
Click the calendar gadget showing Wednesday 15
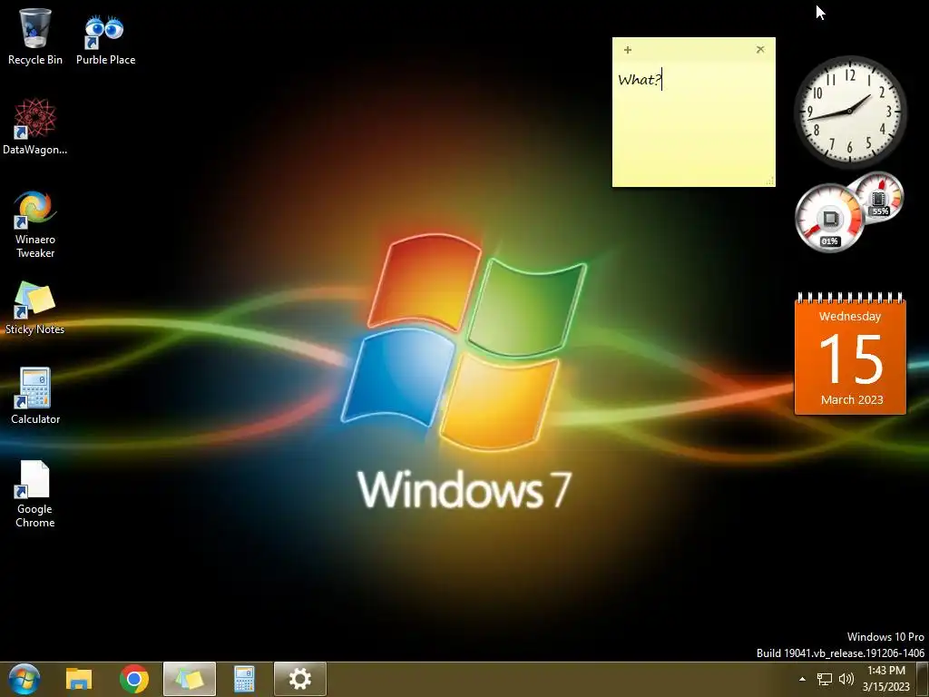pyautogui.click(x=850, y=353)
